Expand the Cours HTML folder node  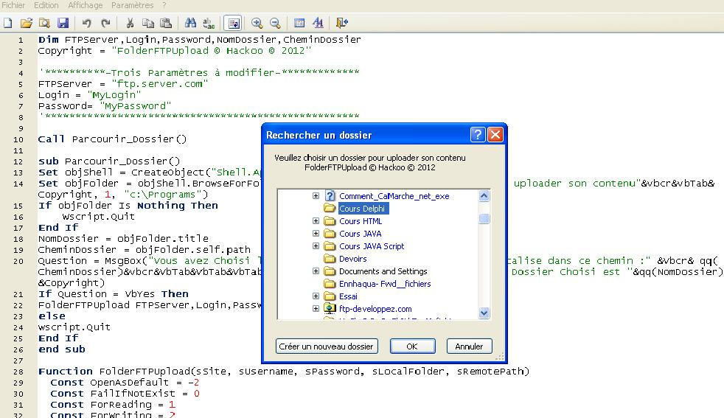pyautogui.click(x=316, y=221)
